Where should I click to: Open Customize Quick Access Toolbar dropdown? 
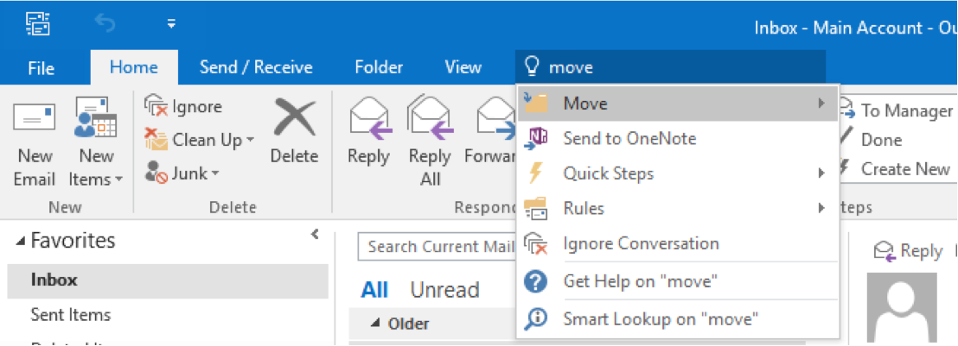[172, 24]
